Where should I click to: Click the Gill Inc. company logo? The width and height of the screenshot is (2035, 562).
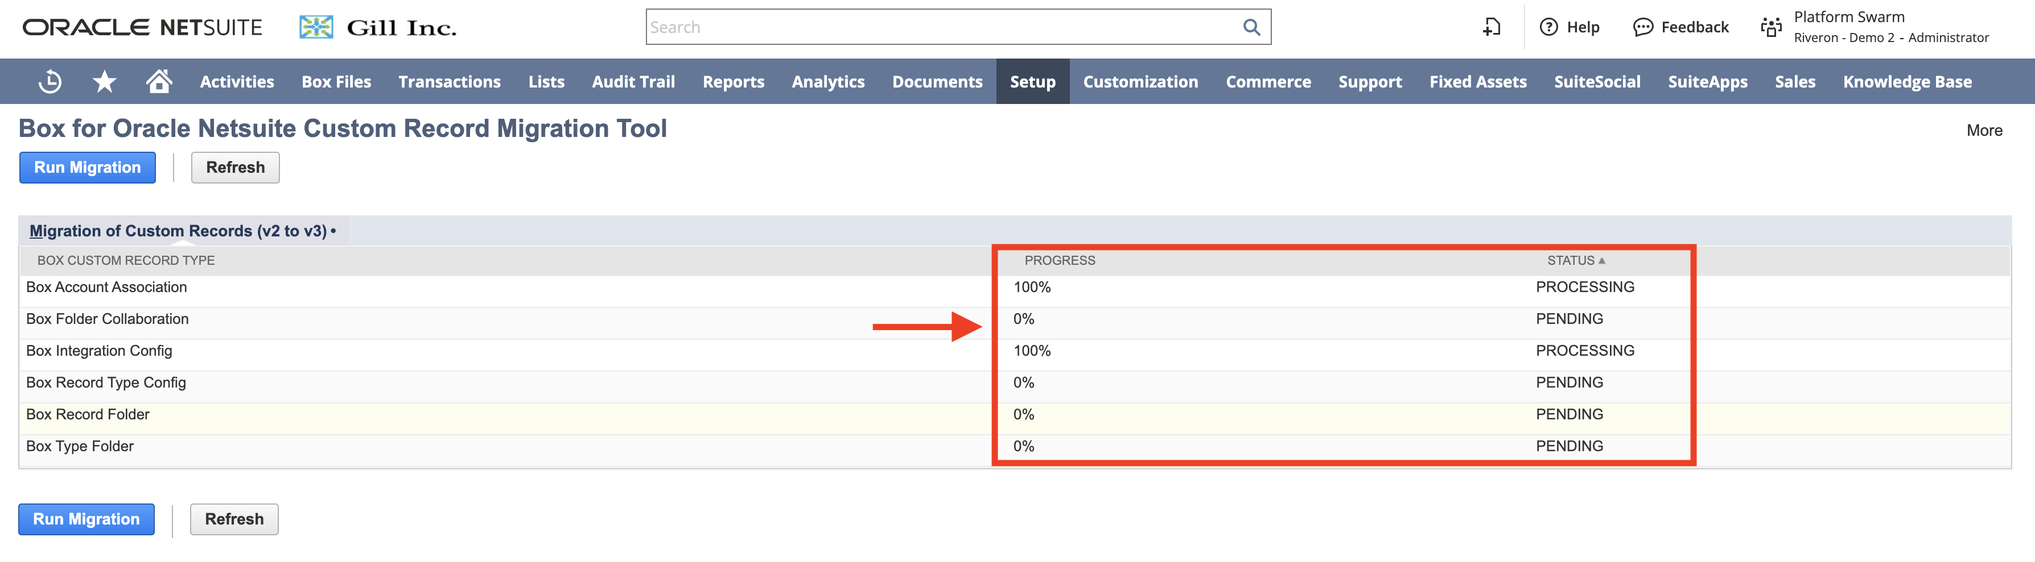[x=378, y=28]
